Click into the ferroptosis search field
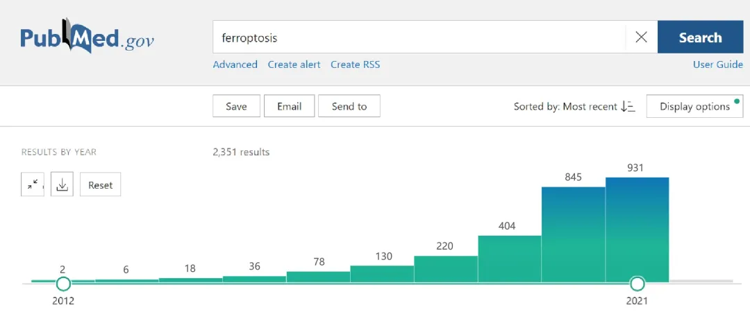The width and height of the screenshot is (750, 319). pyautogui.click(x=419, y=37)
